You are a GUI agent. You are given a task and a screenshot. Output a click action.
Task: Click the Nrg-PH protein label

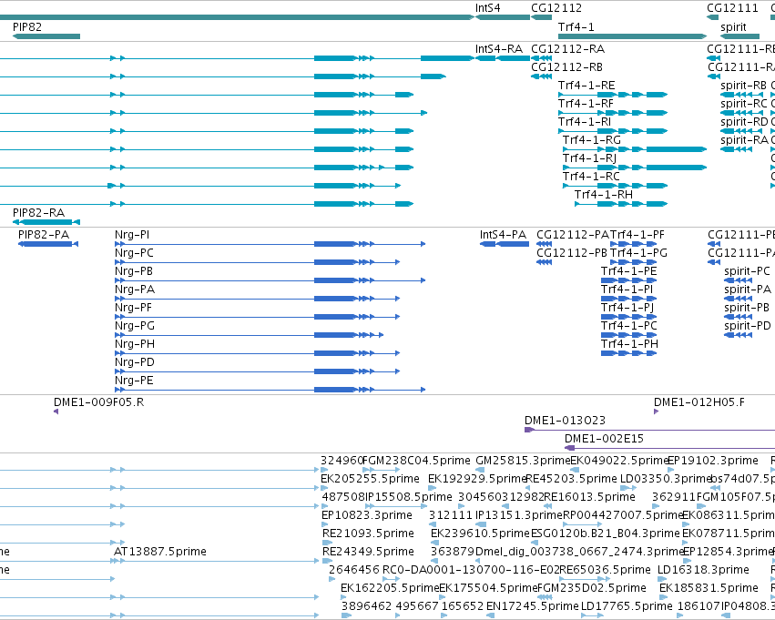[x=135, y=344]
